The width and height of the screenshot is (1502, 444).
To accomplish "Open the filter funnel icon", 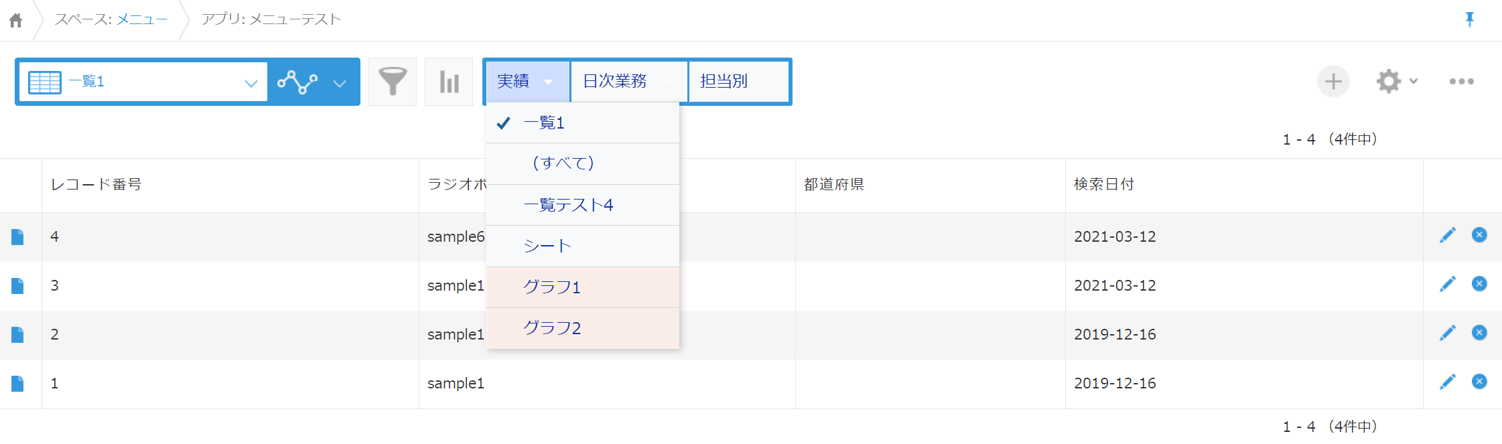I will (x=393, y=82).
